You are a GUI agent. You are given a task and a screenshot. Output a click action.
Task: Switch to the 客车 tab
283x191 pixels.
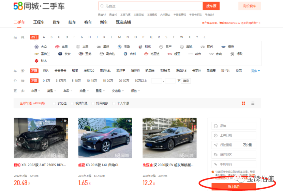[x=88, y=22]
